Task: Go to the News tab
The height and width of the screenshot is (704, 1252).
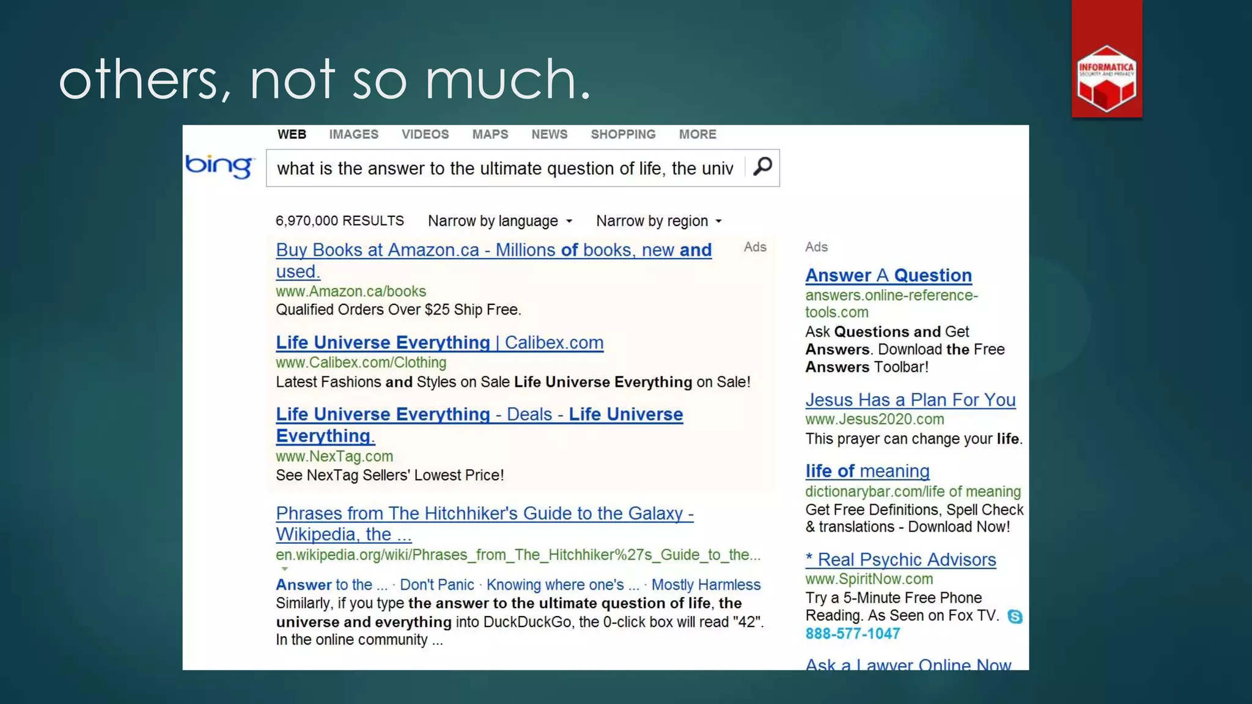Action: pyautogui.click(x=549, y=134)
